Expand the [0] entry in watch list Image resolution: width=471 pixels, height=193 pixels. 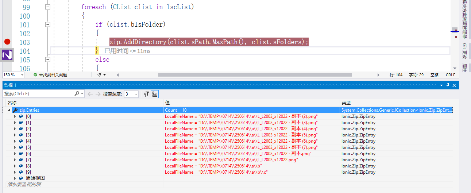point(15,116)
